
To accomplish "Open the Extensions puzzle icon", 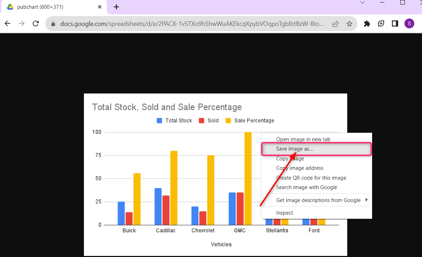I will point(367,24).
